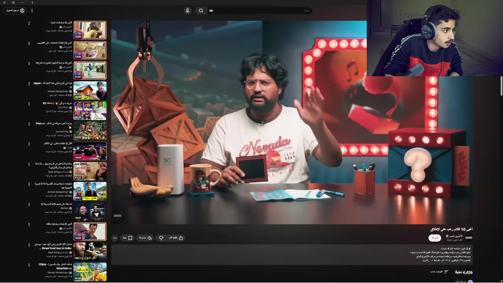Open the Korea video thumbnail, 29:01

click(90, 191)
